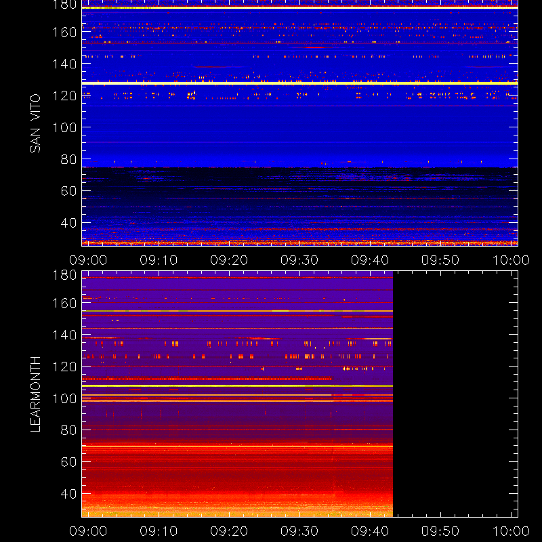Click the 140 frequency label on San Vito axis
Viewport: 542px width, 542px height.
point(64,64)
